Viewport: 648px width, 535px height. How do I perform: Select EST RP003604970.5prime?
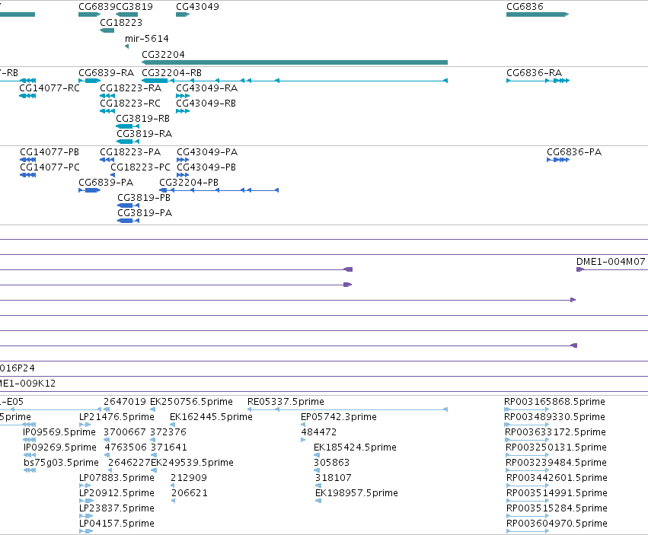[557, 524]
